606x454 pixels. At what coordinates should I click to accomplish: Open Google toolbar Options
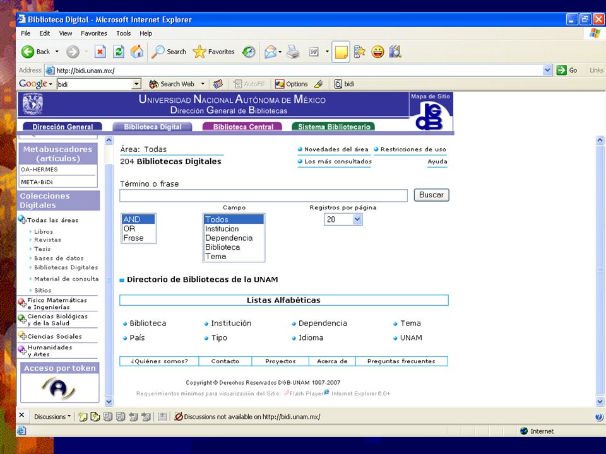coord(292,84)
